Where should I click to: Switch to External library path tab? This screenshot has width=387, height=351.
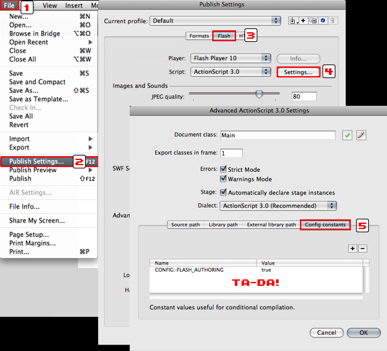point(272,225)
